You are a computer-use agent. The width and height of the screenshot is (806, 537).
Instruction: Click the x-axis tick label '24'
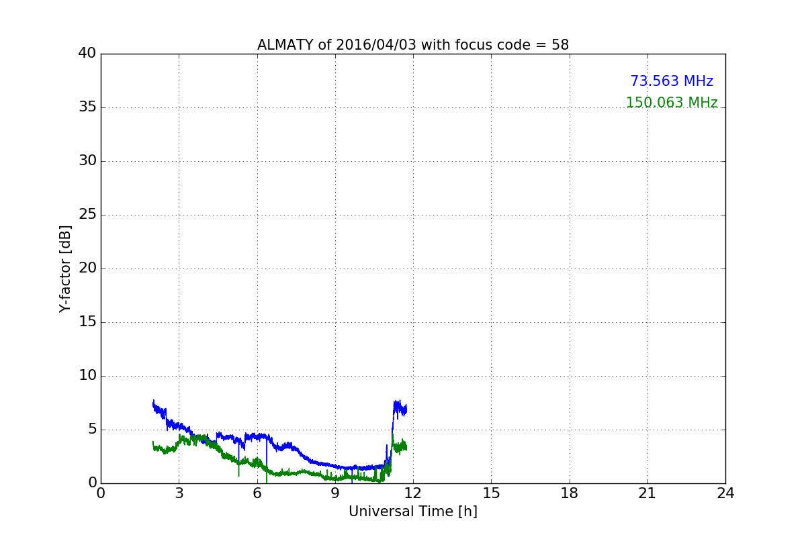(x=725, y=493)
